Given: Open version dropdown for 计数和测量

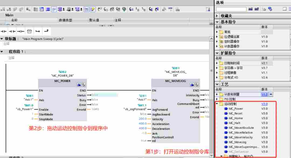Looking at the screenshot, I should pyautogui.click(x=271, y=94).
